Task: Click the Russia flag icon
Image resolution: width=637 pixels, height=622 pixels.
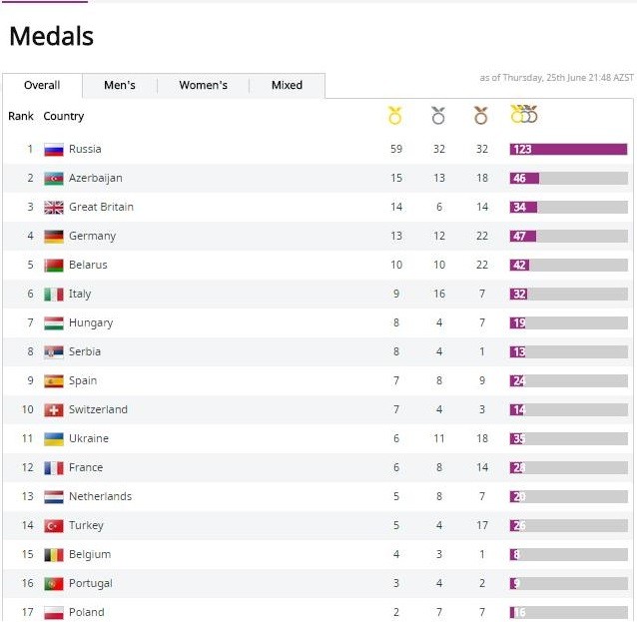Action: tap(54, 150)
